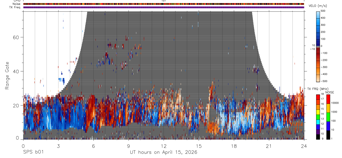The height and width of the screenshot is (158, 342).
Task: Click UT hour tick label 9
Action: click(x=128, y=146)
